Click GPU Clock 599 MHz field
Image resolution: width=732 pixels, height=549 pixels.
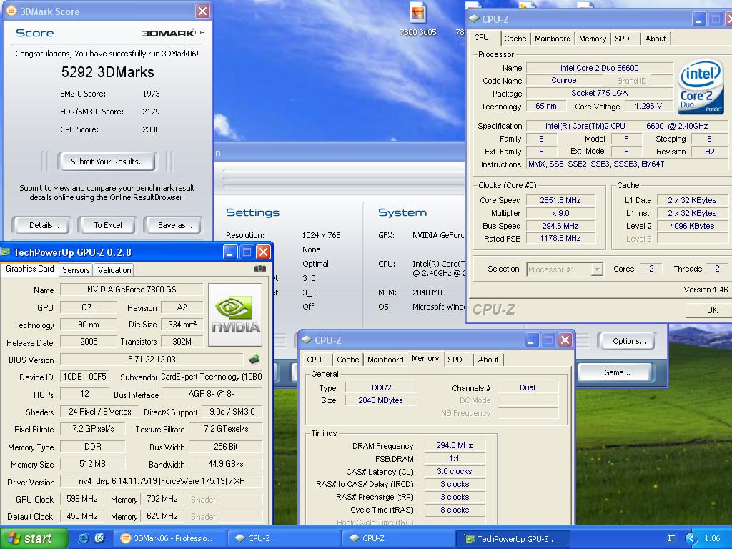(82, 499)
